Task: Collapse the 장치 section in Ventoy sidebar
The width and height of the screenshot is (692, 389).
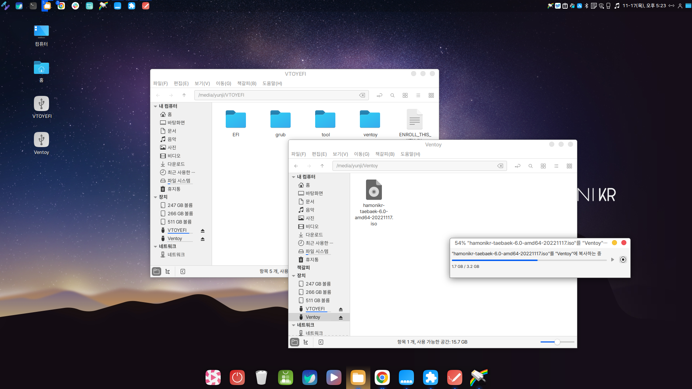Action: (x=294, y=276)
